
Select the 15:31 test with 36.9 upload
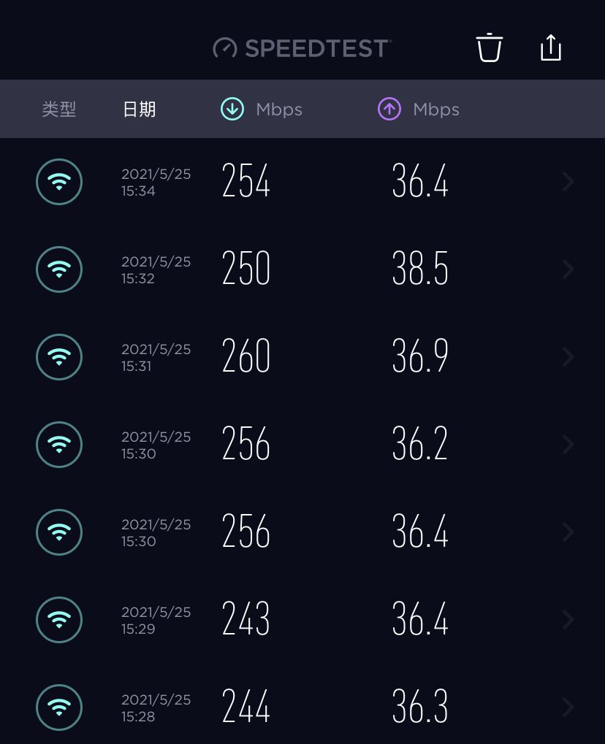tap(302, 357)
